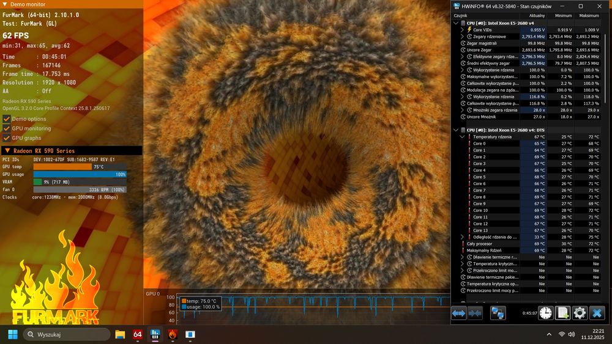Image resolution: width=612 pixels, height=344 pixels.
Task: Expand the Core VIDs row
Action: [462, 29]
